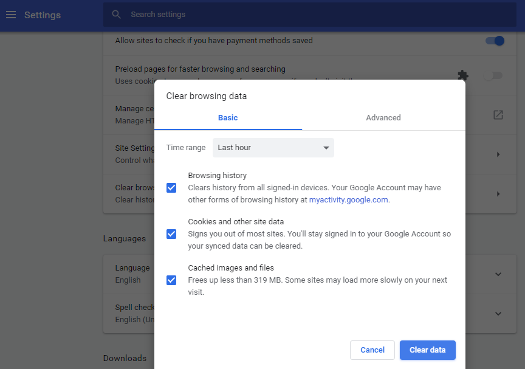This screenshot has height=369, width=525.
Task: Click the Languages section heading
Action: coord(125,239)
